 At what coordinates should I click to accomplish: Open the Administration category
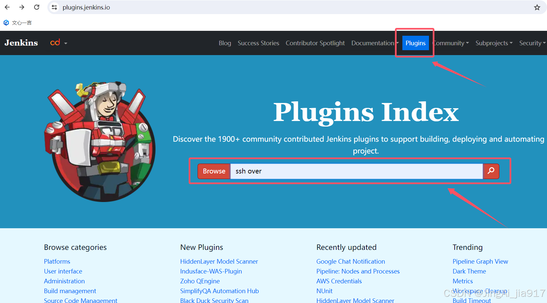point(64,281)
